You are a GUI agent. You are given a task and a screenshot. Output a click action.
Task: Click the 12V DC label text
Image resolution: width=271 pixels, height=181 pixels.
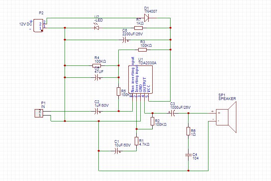click(x=26, y=24)
